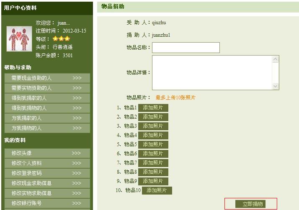Click arrows icon beside 修改头像

pyautogui.click(x=76, y=153)
